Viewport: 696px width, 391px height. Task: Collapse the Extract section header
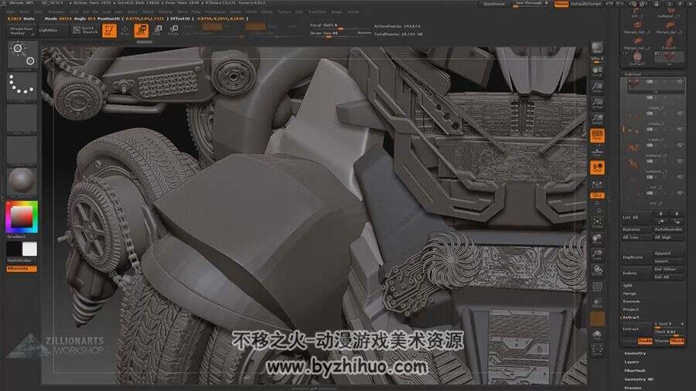click(x=631, y=318)
